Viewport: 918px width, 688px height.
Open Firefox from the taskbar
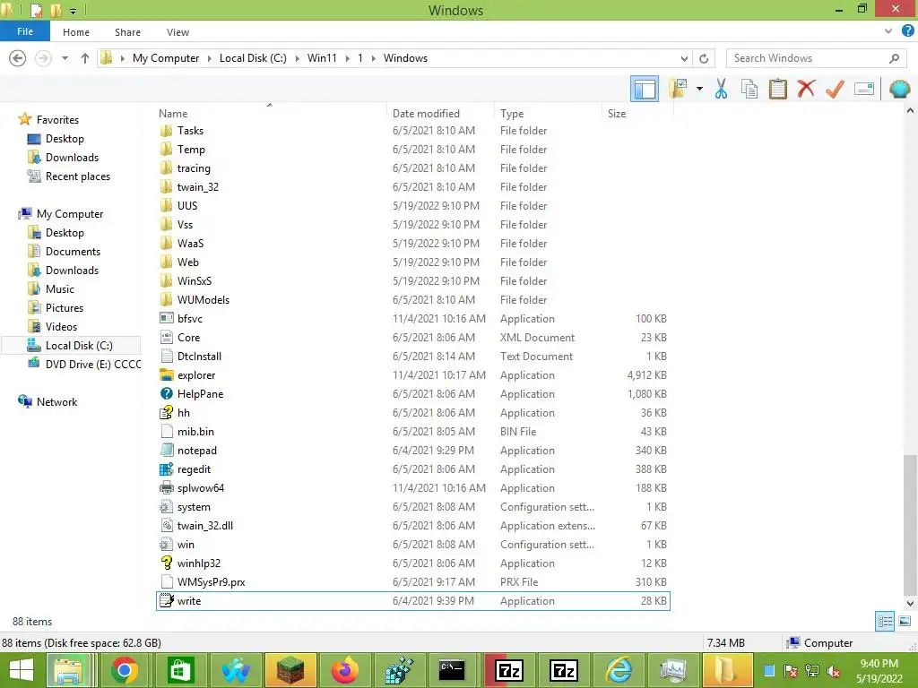tap(345, 670)
